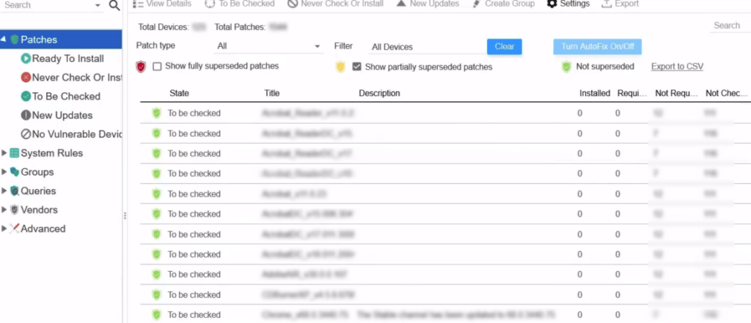Open New Updates exclamation icon in sidebar
Screen dimensions: 751x323
coord(26,115)
